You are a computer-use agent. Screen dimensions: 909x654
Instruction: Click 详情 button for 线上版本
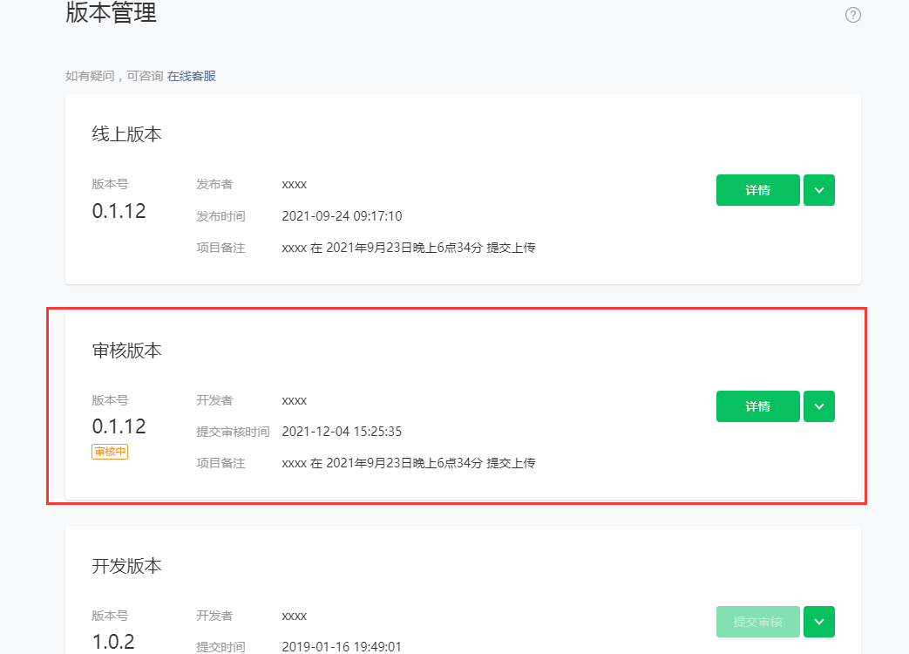pos(757,190)
